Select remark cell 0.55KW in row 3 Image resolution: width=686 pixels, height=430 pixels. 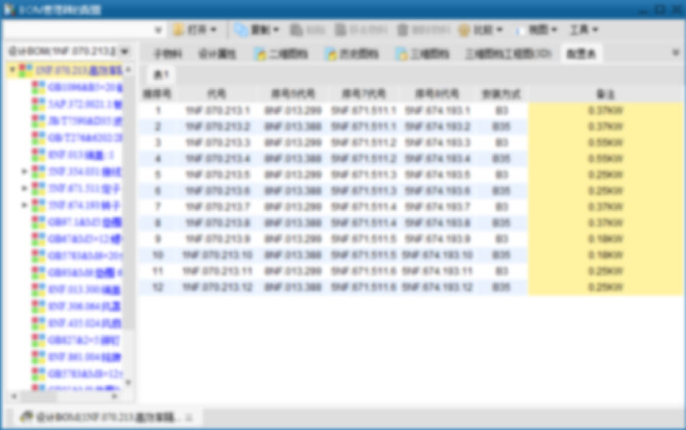(x=606, y=143)
